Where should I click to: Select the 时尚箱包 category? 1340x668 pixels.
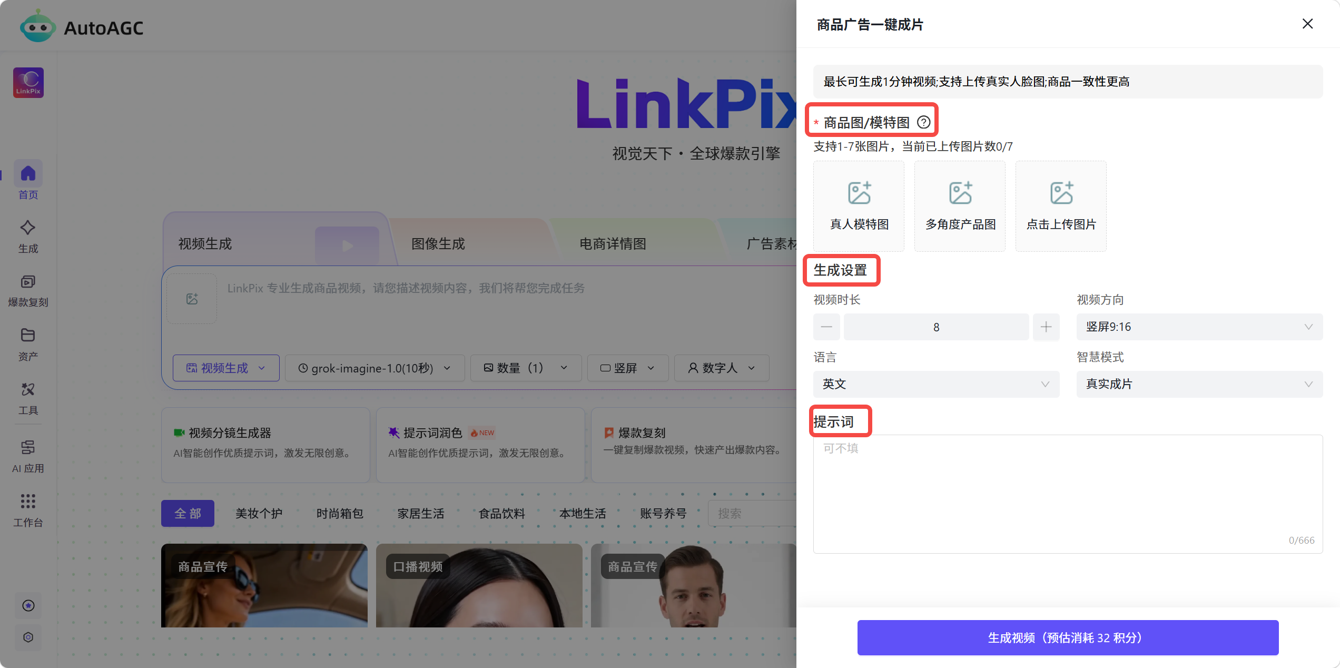tap(340, 513)
